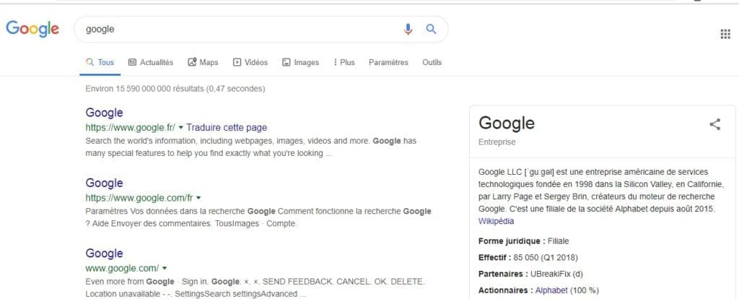Open the Wikipédia link in the info panel
The height and width of the screenshot is (299, 739).
pos(496,221)
